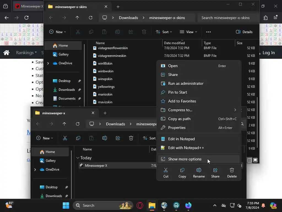
Task: Select Desktop in minesweeper-x window sidebar
Action: coord(50,187)
